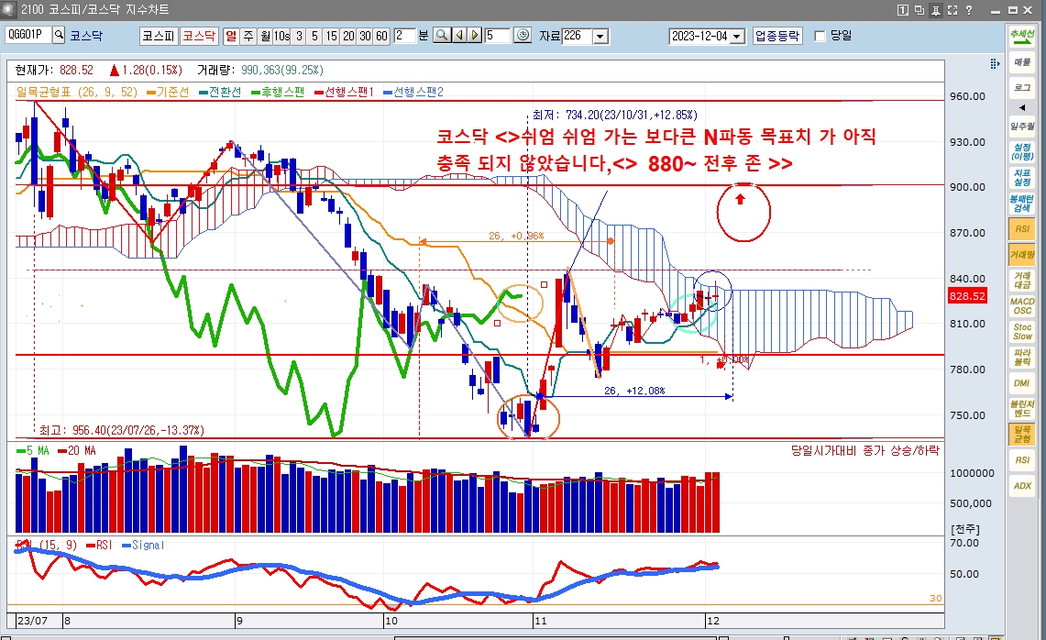Click the 기준선 legend label
1046x640 pixels.
168,92
